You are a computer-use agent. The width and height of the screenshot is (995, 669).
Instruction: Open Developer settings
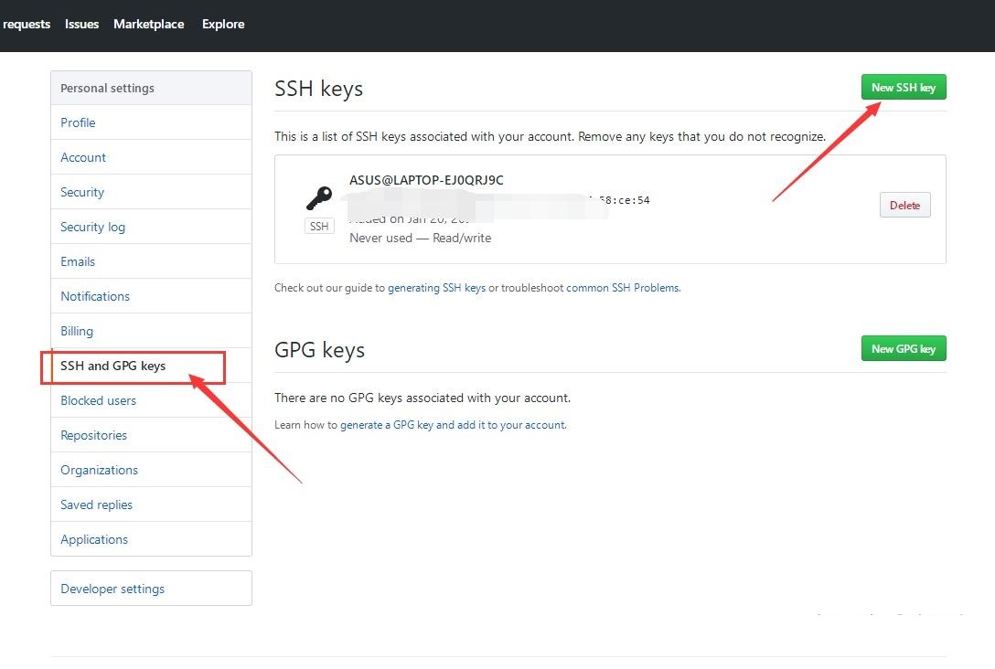pyautogui.click(x=112, y=589)
